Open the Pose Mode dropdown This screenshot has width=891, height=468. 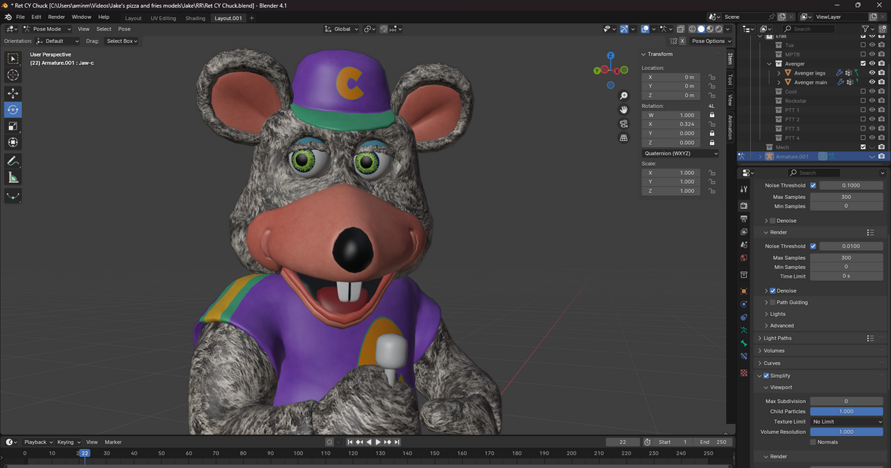coord(47,29)
